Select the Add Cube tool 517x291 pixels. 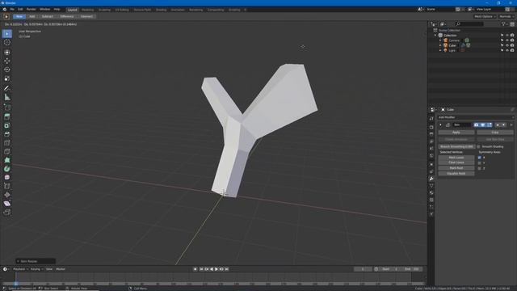[7, 108]
